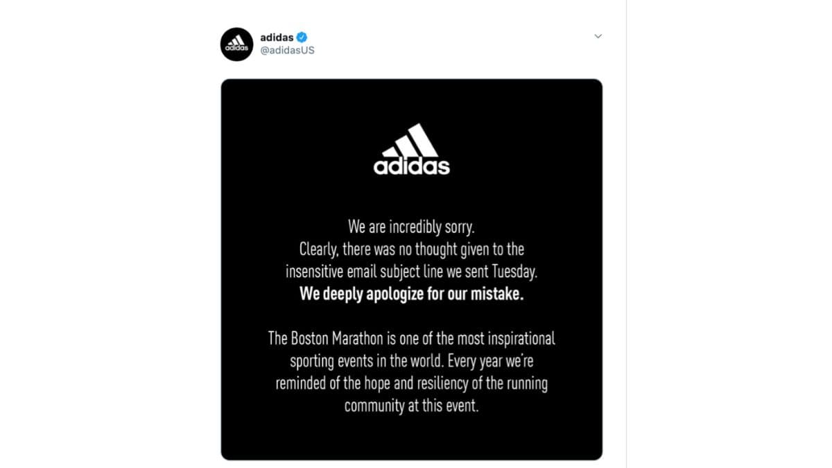Open the black apology image card
Image resolution: width=832 pixels, height=468 pixels.
[411, 269]
